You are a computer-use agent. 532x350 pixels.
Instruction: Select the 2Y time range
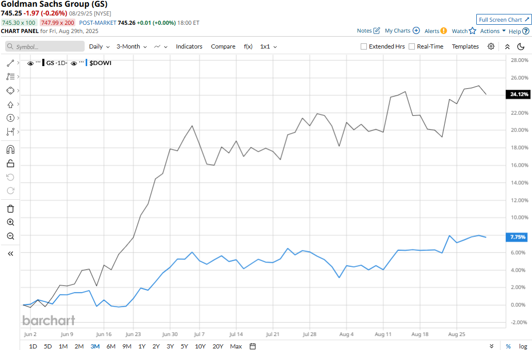click(156, 346)
